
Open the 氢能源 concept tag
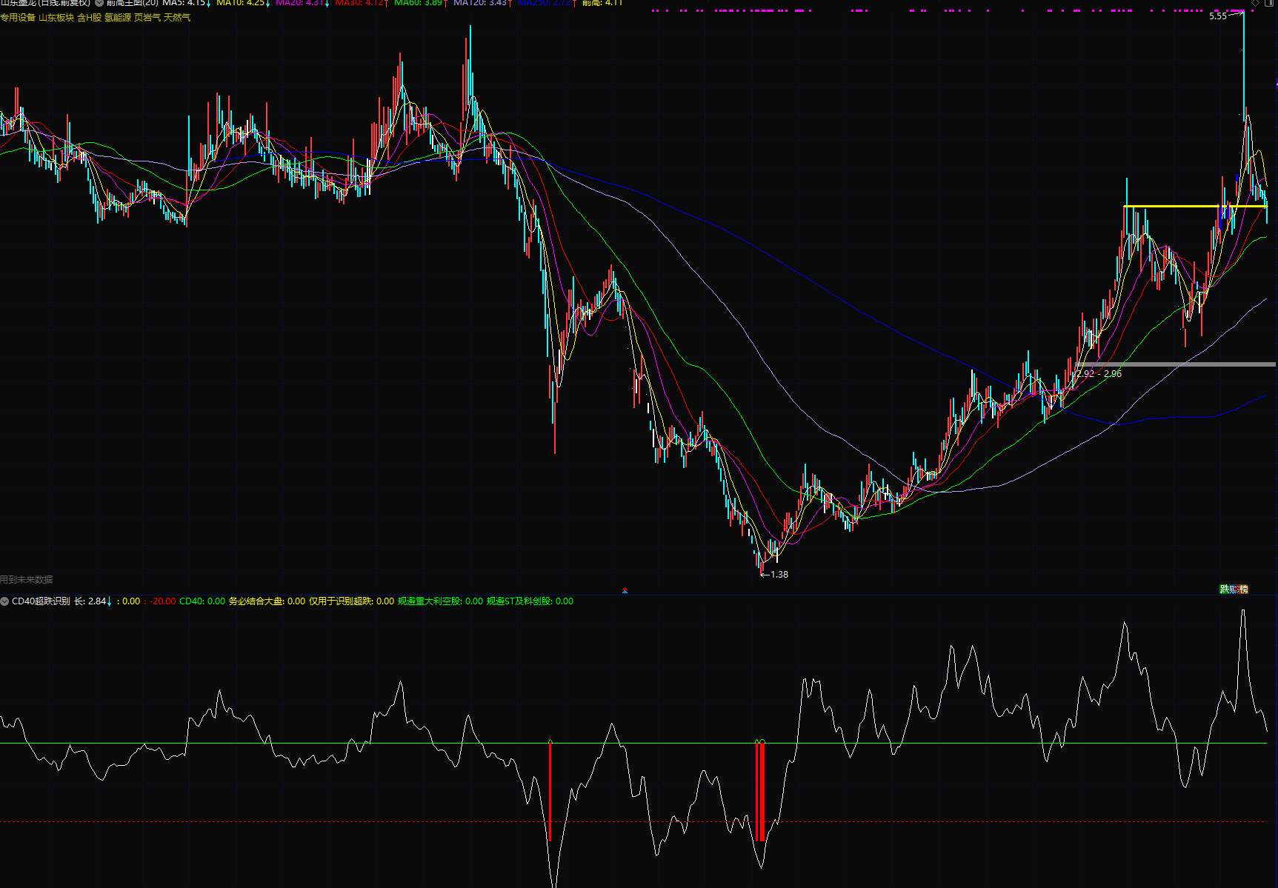tap(118, 17)
